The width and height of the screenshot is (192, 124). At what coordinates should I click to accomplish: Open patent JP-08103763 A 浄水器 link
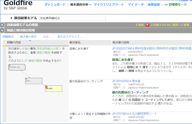(126, 81)
